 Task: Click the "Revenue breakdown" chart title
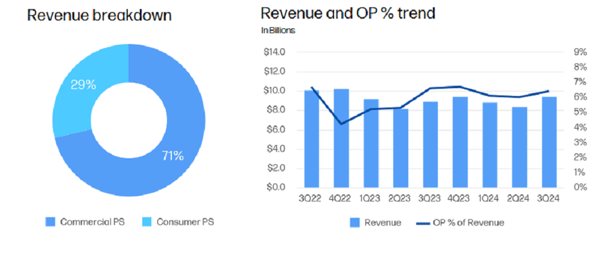(99, 16)
